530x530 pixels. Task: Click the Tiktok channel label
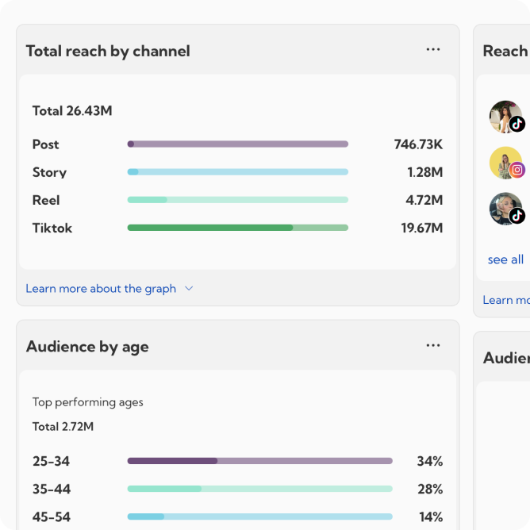tap(52, 229)
